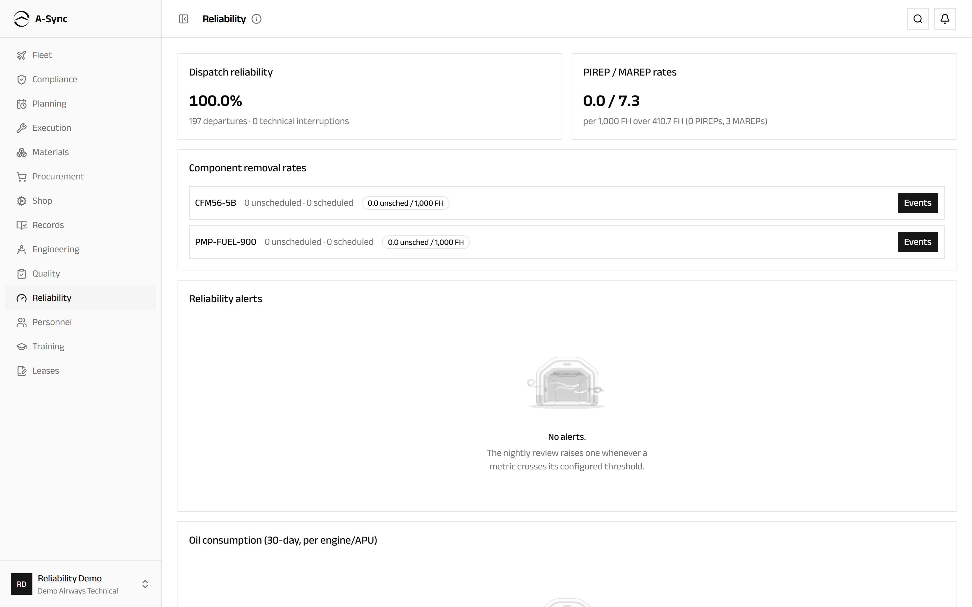Go to the Fleet section
The image size is (972, 607).
coord(81,55)
